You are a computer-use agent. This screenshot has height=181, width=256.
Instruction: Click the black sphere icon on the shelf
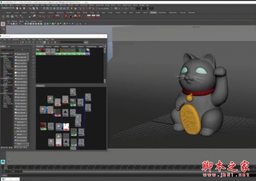(x=71, y=16)
